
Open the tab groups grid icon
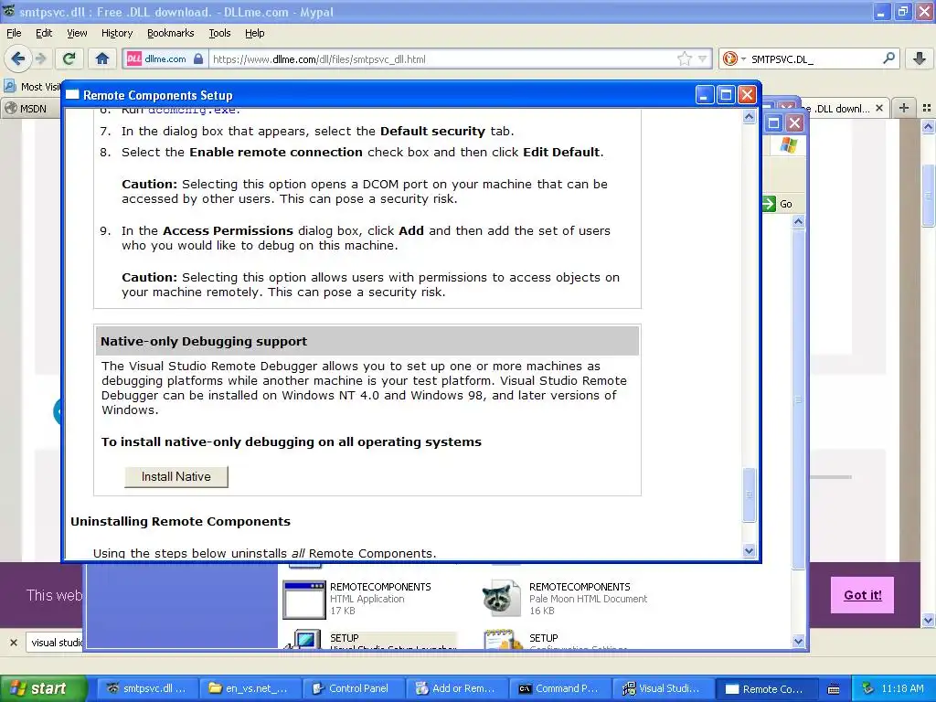coord(927,108)
